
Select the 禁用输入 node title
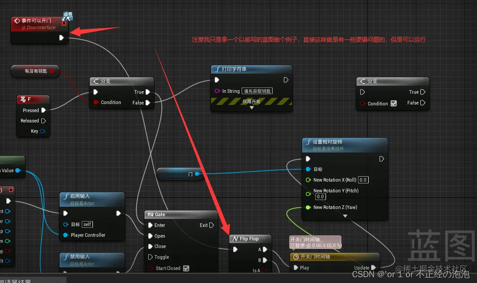pyautogui.click(x=79, y=257)
